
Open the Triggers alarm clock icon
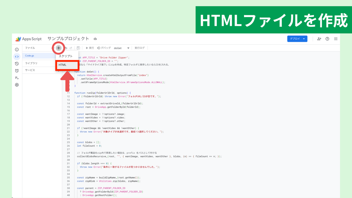(x=17, y=71)
